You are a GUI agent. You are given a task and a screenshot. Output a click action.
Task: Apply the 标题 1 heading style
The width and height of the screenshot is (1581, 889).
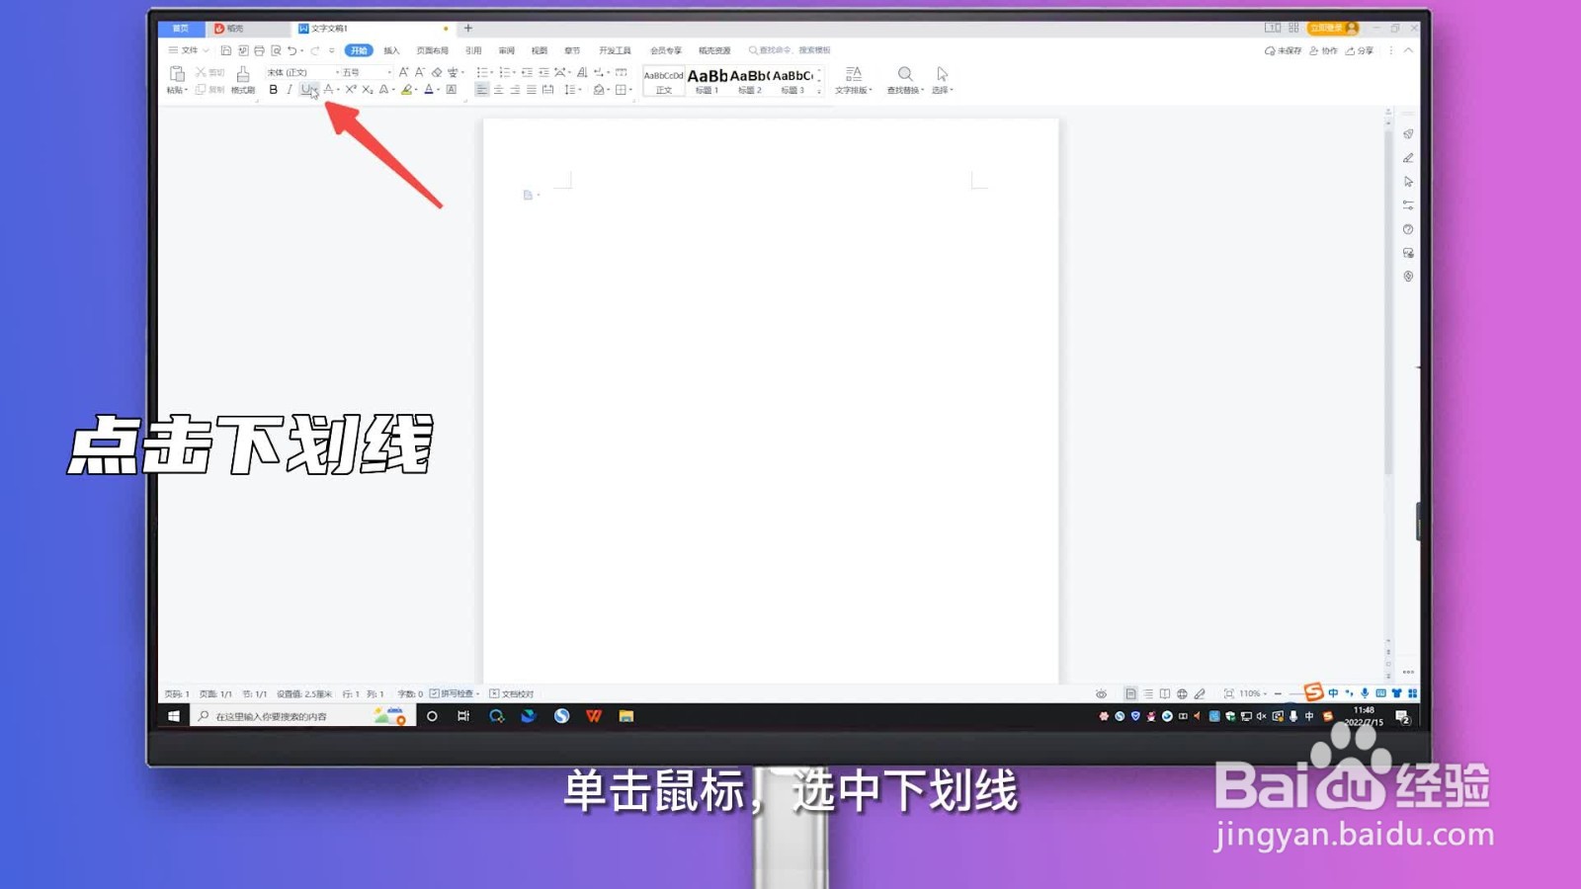pyautogui.click(x=707, y=82)
